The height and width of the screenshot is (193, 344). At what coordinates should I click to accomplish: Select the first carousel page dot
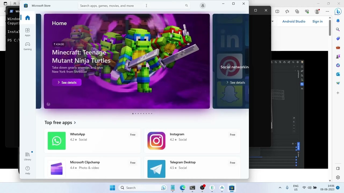133,114
